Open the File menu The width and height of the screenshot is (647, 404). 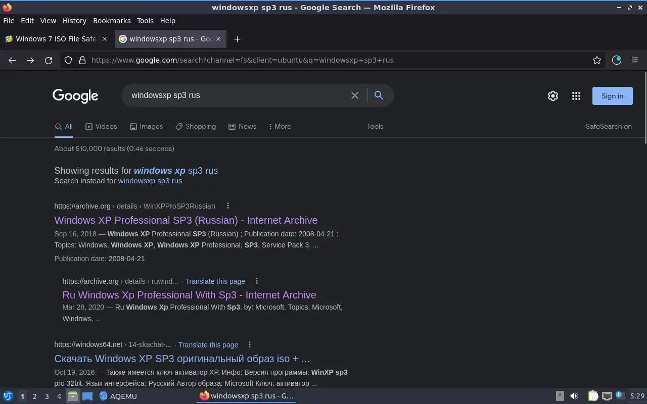(x=9, y=21)
